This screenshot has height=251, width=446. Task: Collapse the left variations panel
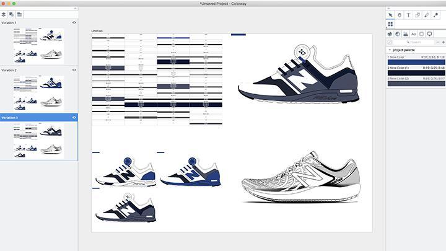coord(75,8)
